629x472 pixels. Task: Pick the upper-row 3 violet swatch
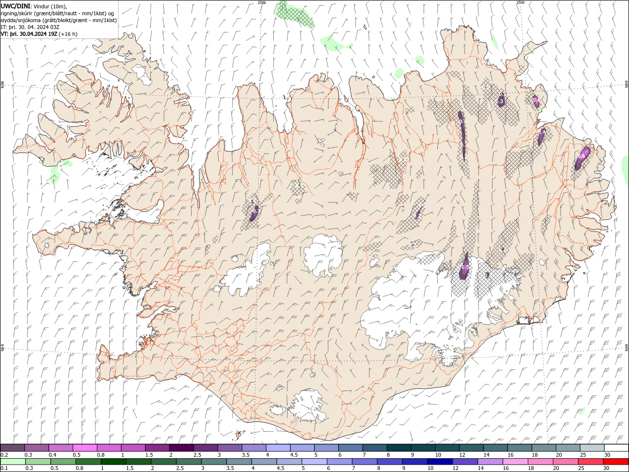tap(229, 448)
